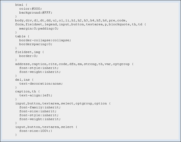Click the "caption,th {" selector line
This screenshot has height=142, width=181.
[x=27, y=91]
